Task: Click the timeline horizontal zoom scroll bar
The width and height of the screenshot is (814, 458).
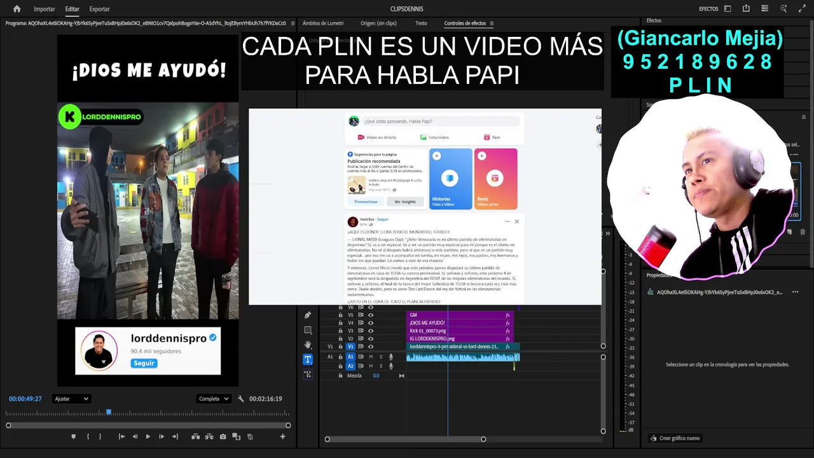Action: [x=405, y=439]
